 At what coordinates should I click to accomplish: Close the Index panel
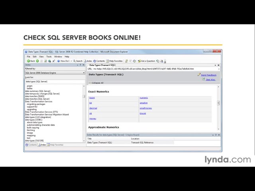click(x=84, y=65)
